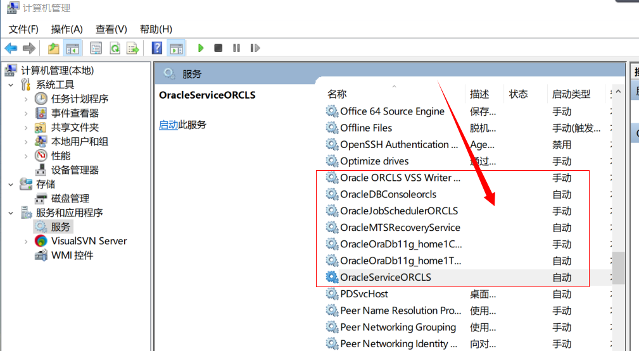This screenshot has width=639, height=351.
Task: Select the OracleOraDb11g_home1T... service
Action: (401, 261)
